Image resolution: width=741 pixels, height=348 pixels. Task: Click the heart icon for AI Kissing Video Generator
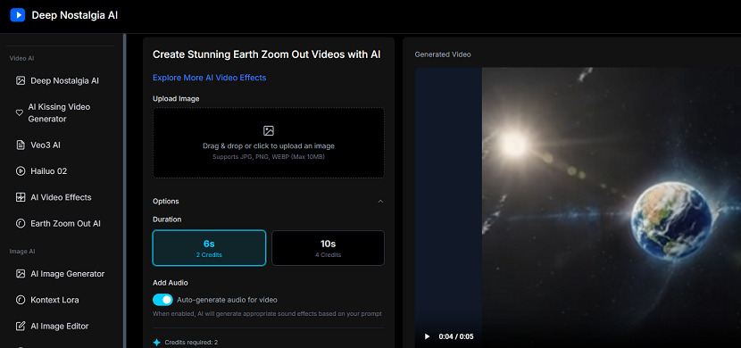click(20, 112)
